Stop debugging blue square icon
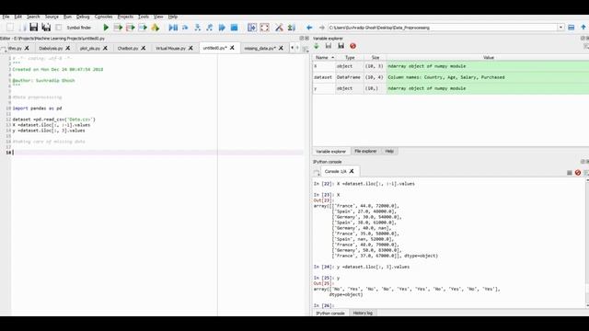Image resolution: width=589 pixels, height=331 pixels. pyautogui.click(x=234, y=28)
